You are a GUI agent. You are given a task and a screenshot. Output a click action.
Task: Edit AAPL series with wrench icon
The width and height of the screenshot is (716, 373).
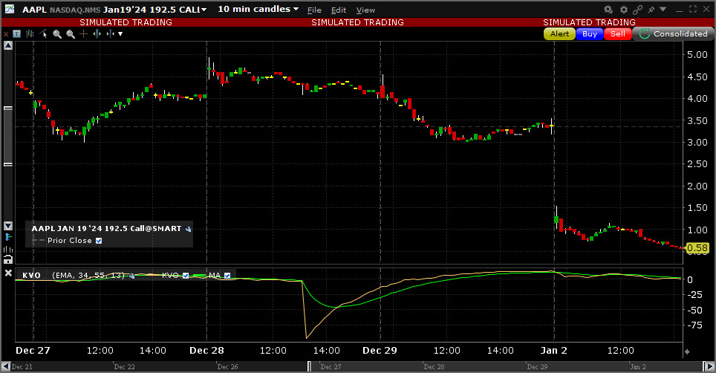click(188, 229)
